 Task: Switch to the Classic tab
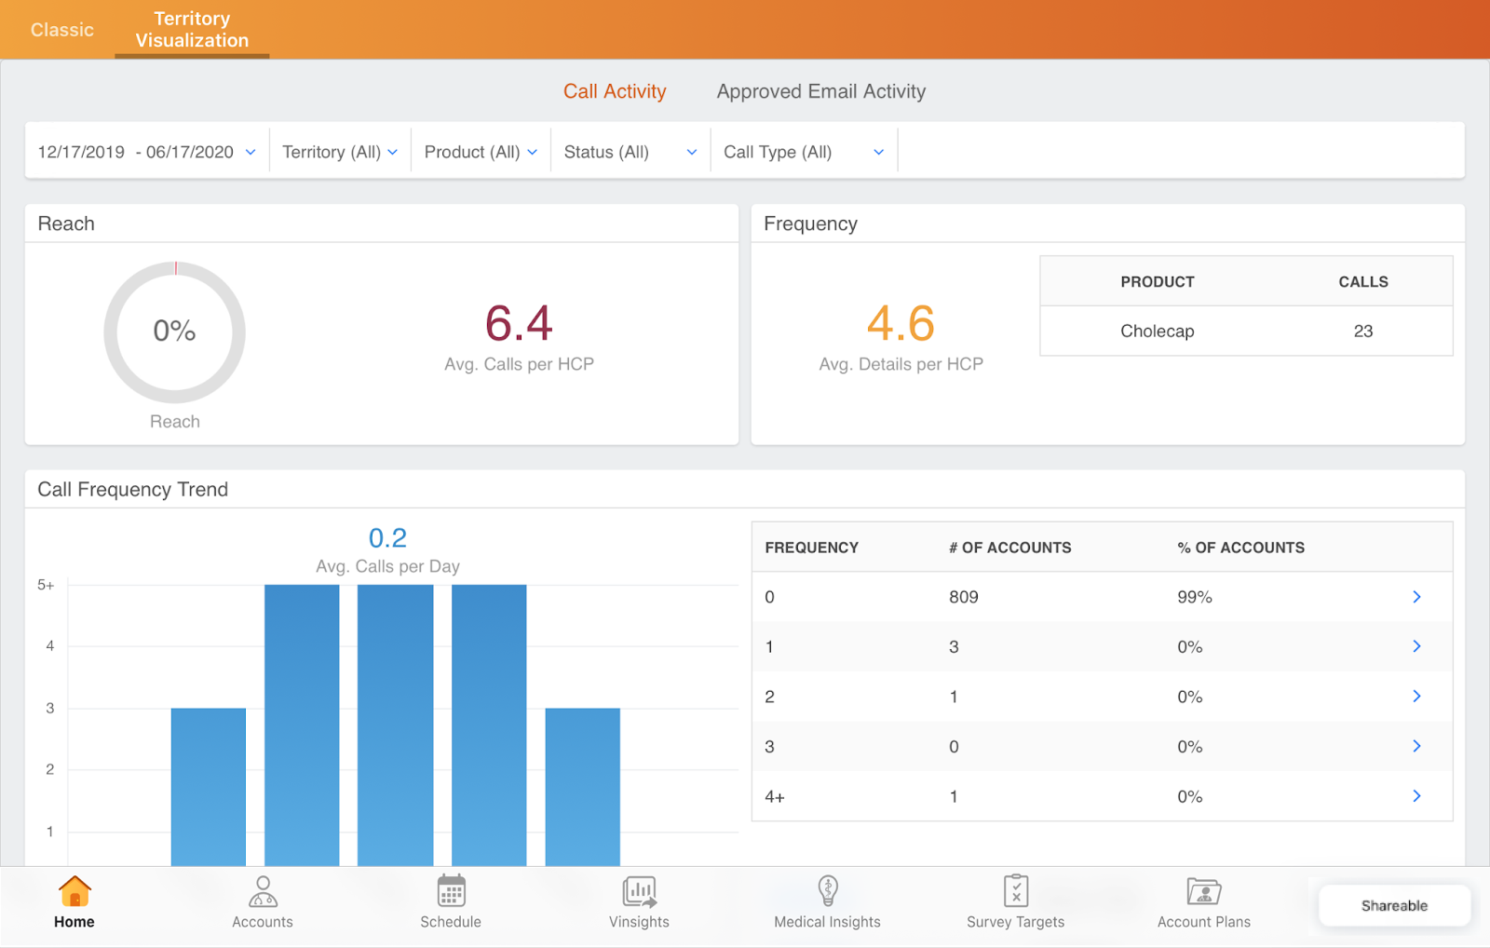[x=61, y=30]
